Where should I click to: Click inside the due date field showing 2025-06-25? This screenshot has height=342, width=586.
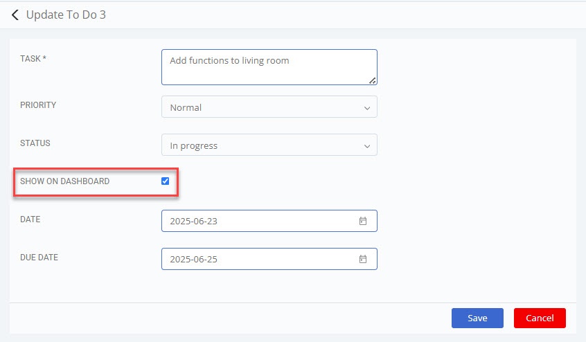tap(269, 259)
